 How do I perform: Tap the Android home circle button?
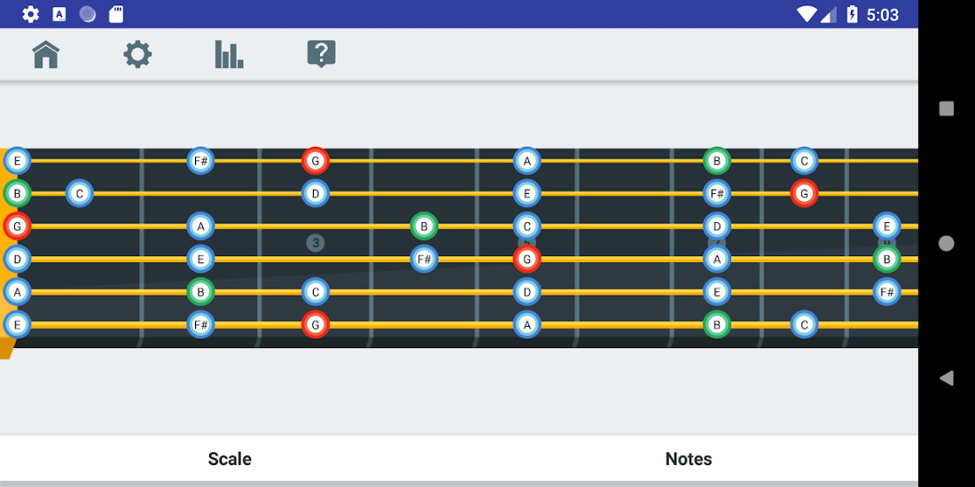(x=947, y=243)
